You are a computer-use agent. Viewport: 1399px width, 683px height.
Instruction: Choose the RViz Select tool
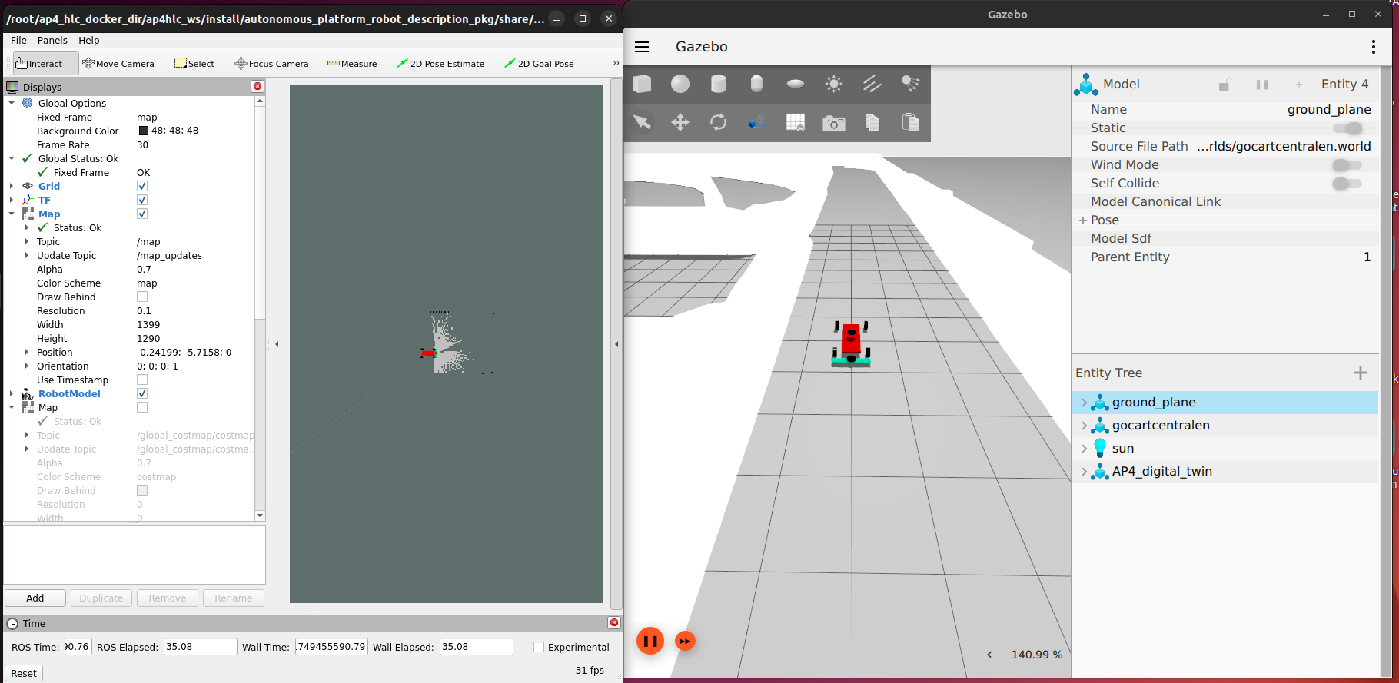[x=194, y=64]
